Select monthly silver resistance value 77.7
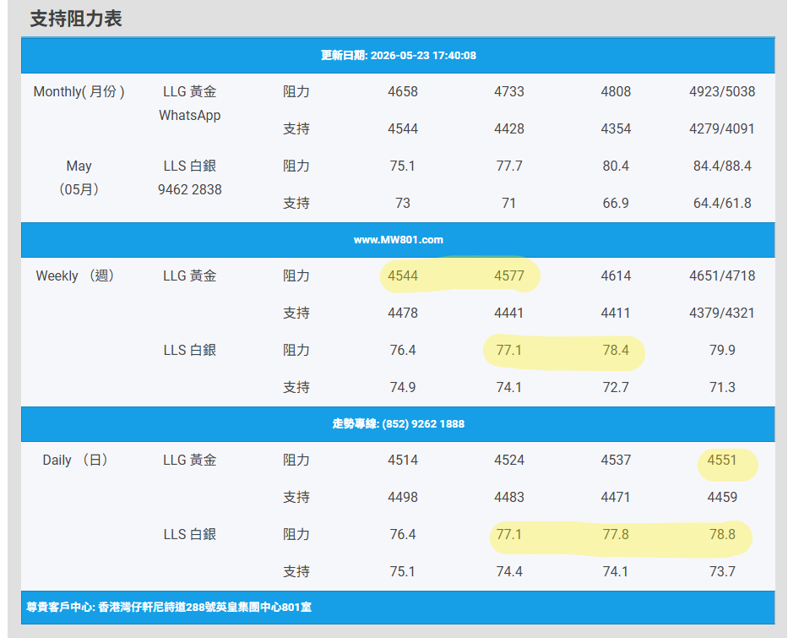Viewport: 788px width, 638px height. click(x=509, y=166)
